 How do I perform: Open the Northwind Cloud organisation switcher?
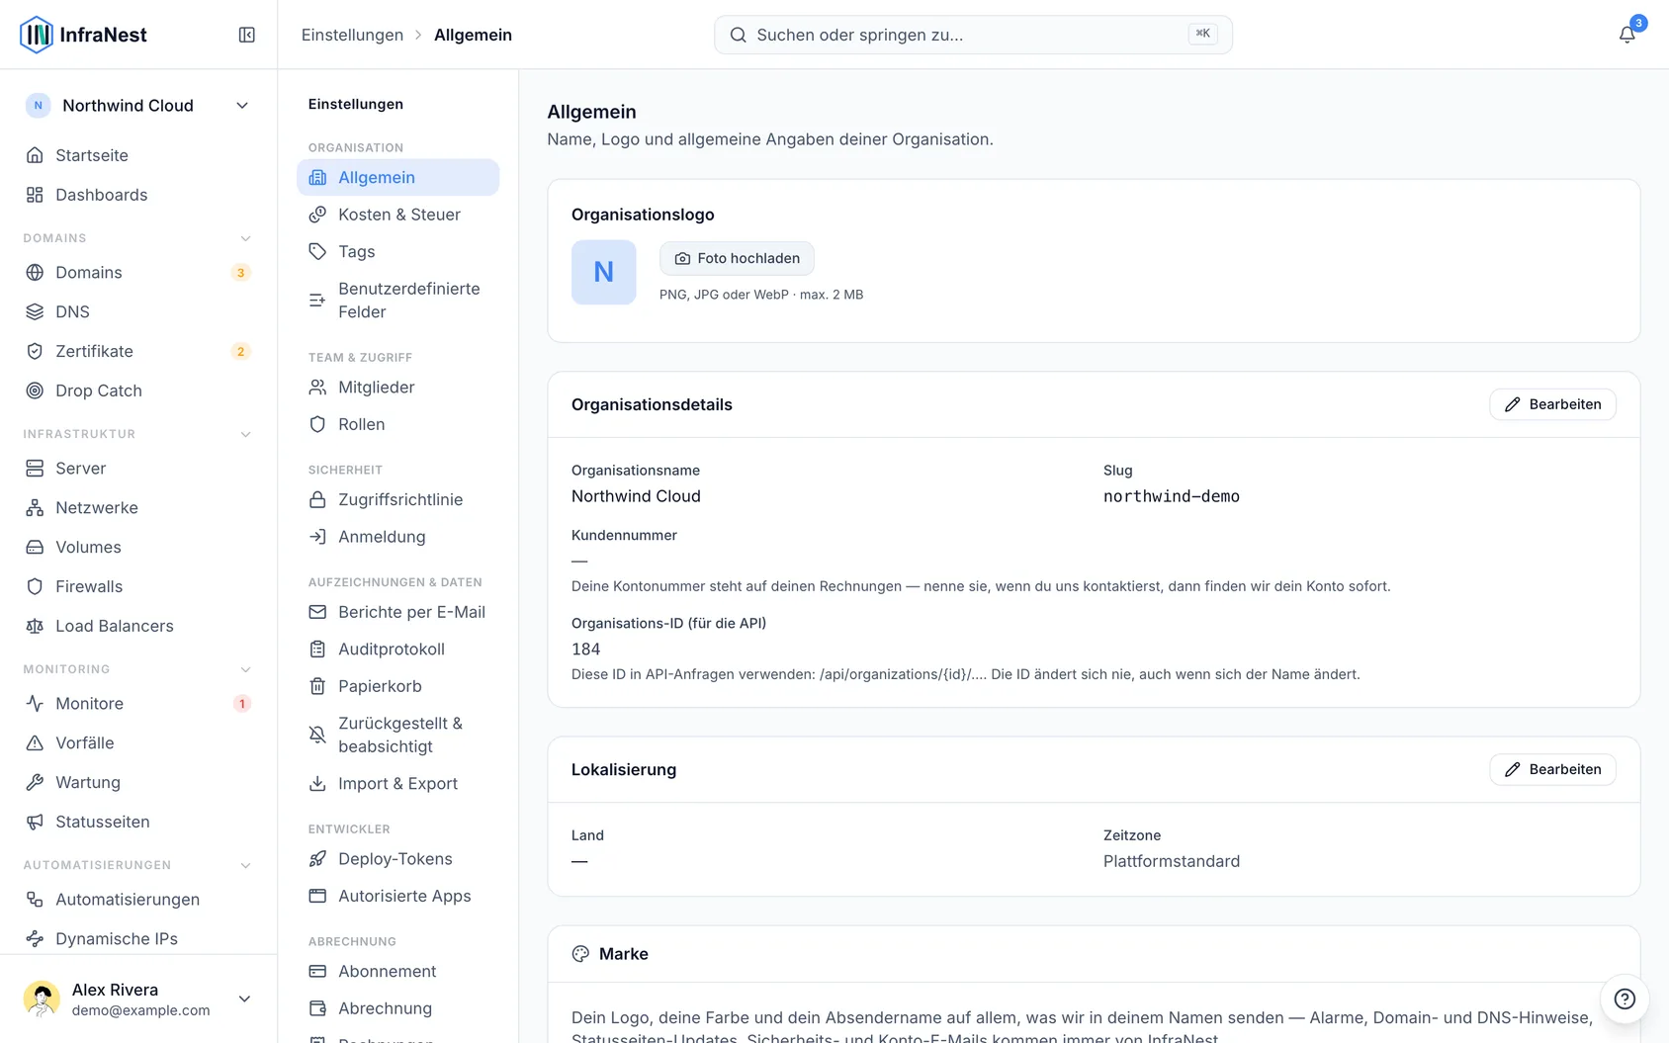[x=138, y=106]
